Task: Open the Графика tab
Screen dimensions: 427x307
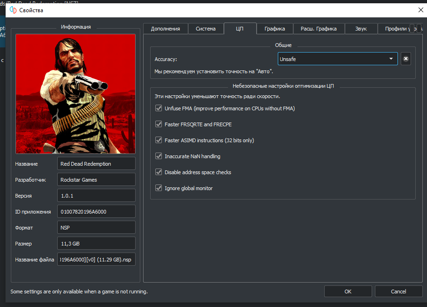Action: 275,29
